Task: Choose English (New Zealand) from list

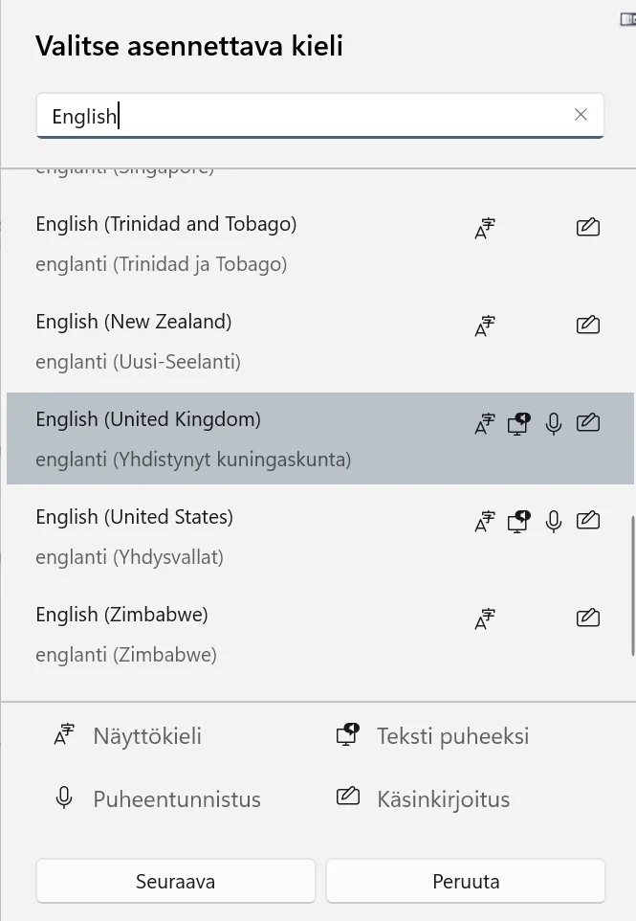Action: [x=319, y=341]
